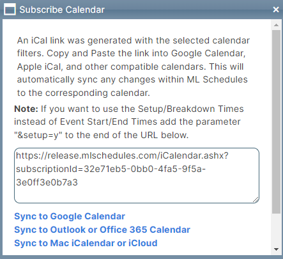This screenshot has height=259, width=283.
Task: Click the window icon beside Subscribe Calendar title
Action: (x=10, y=10)
